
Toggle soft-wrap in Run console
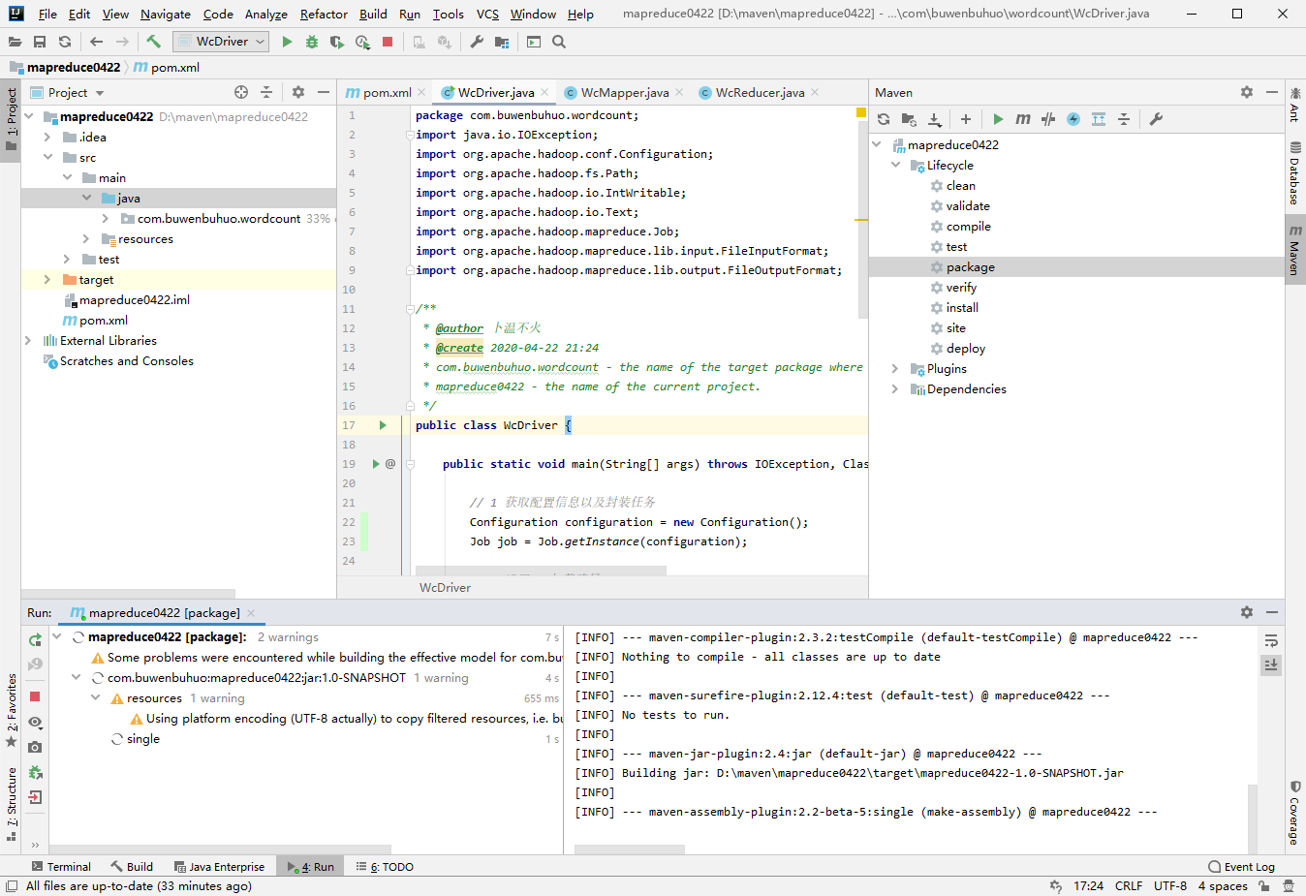click(1271, 640)
